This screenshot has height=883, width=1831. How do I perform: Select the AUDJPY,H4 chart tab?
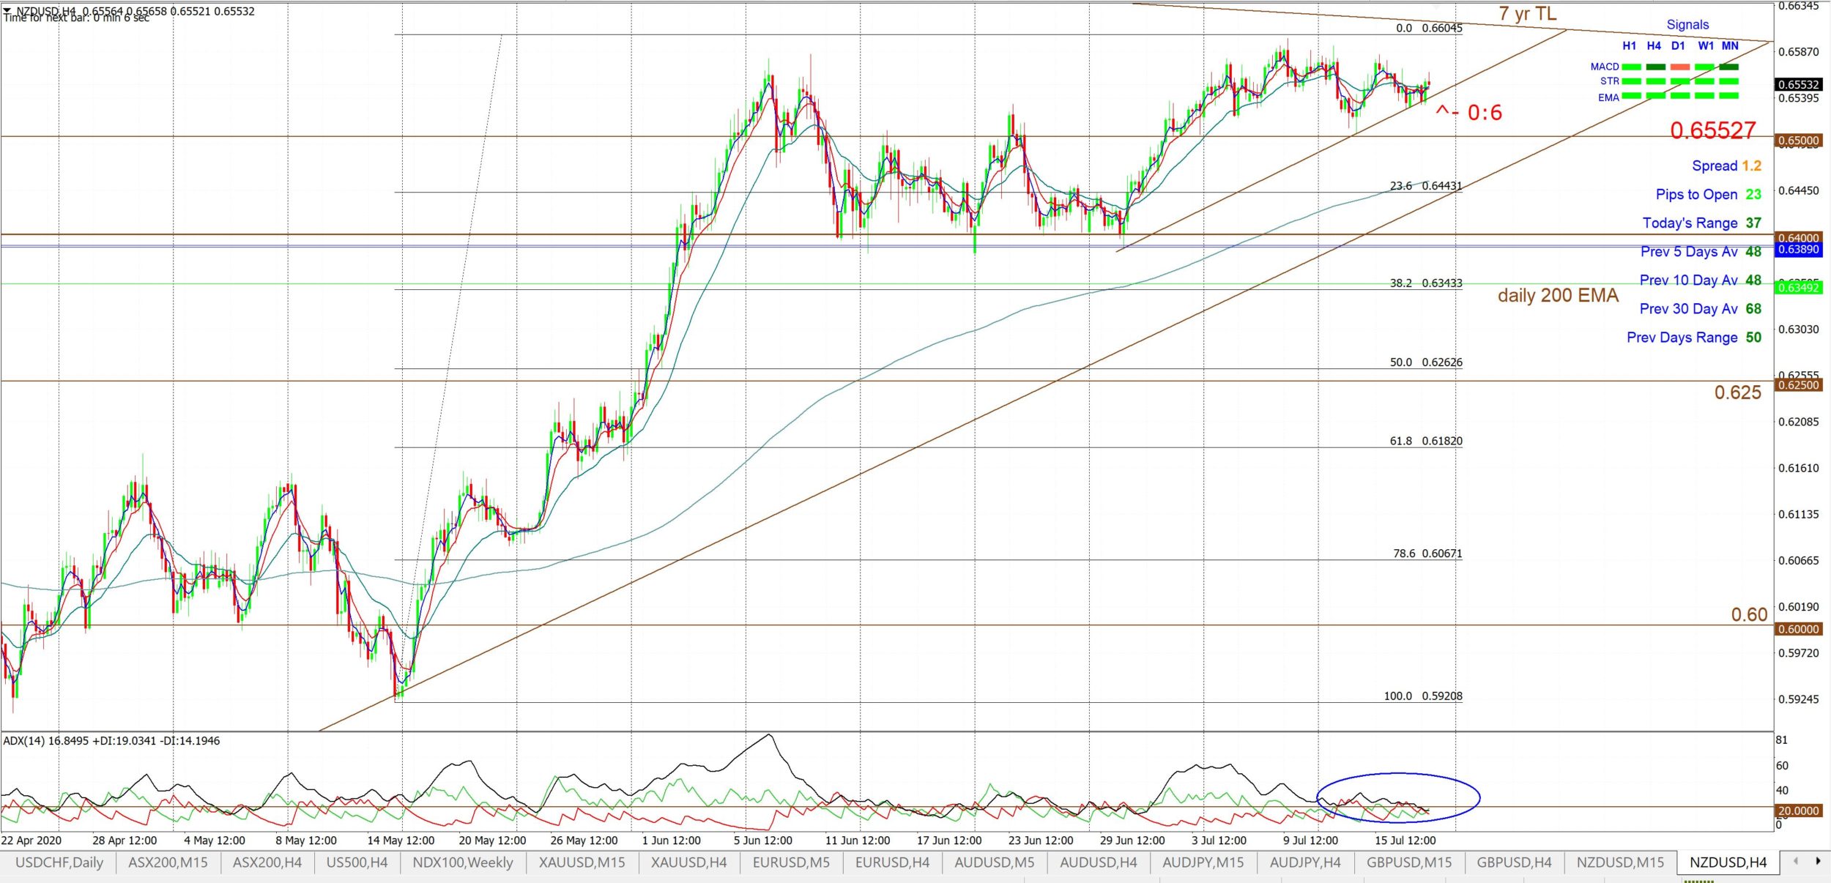coord(1306,862)
